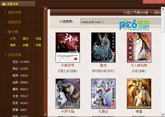This screenshot has width=165, height=117.
Task: Click the 九鼎记 title link
Action: pos(103,112)
